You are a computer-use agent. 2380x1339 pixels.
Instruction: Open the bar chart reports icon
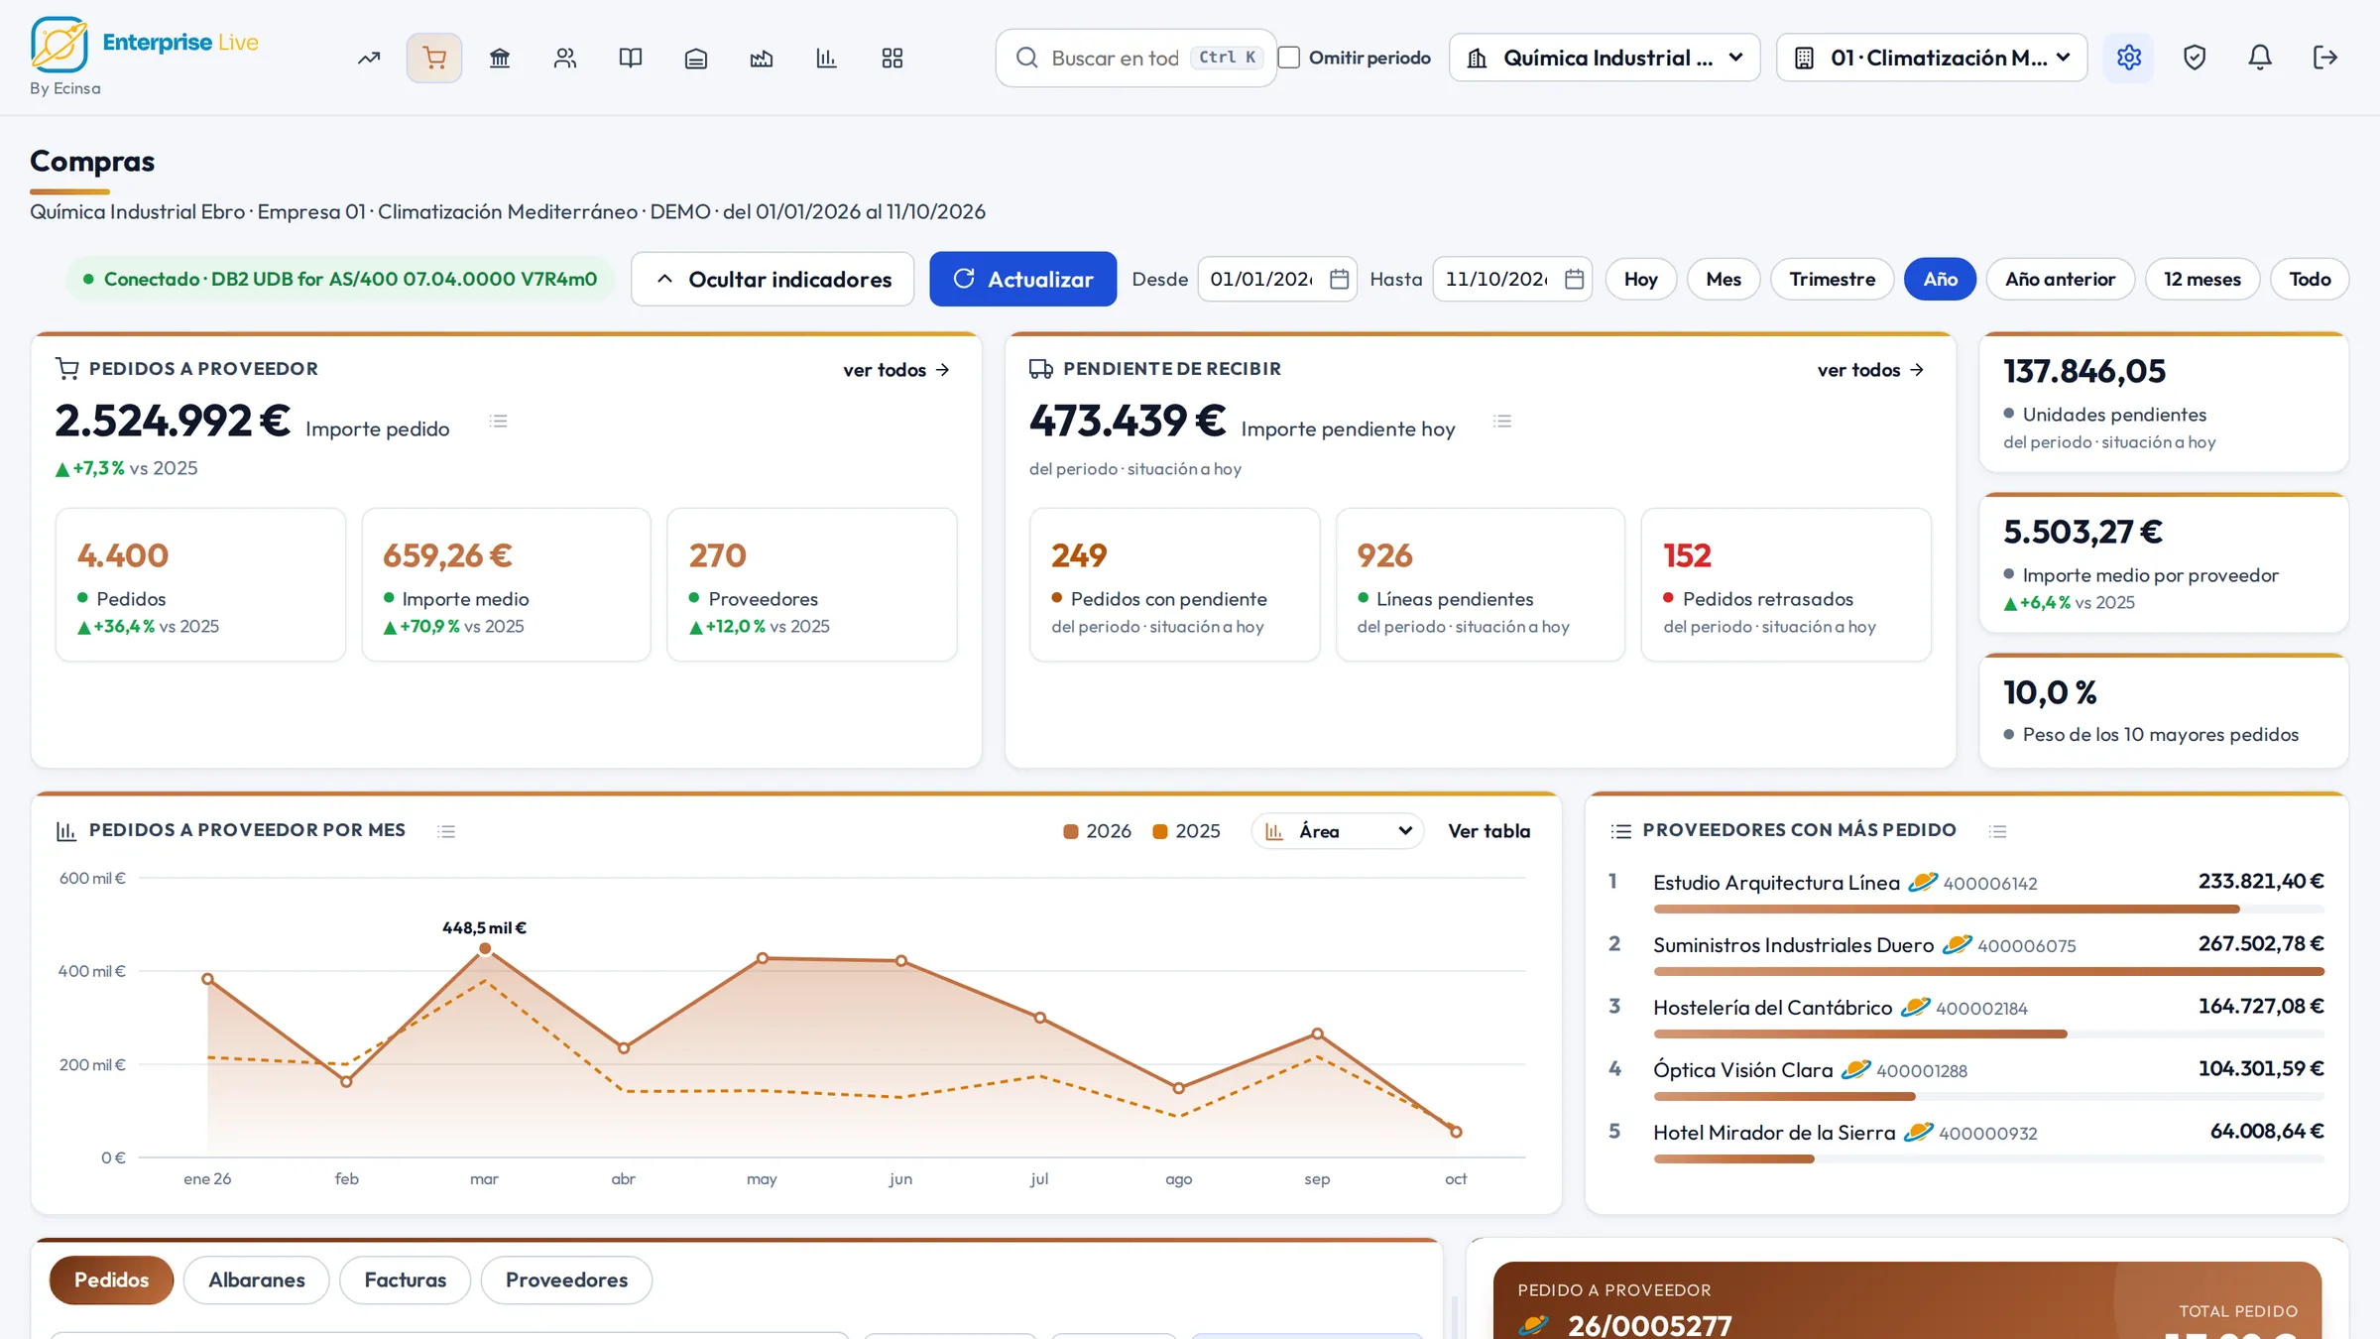pos(826,58)
